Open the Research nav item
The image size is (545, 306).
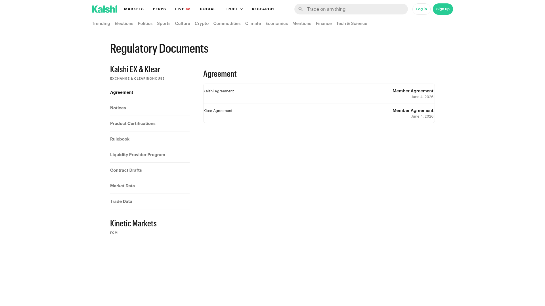(263, 9)
